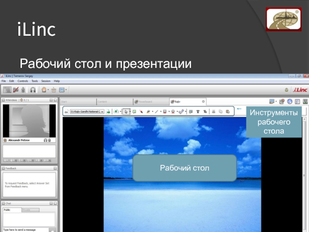Click the text size Tt tool
This screenshot has width=309, height=232.
click(x=205, y=112)
